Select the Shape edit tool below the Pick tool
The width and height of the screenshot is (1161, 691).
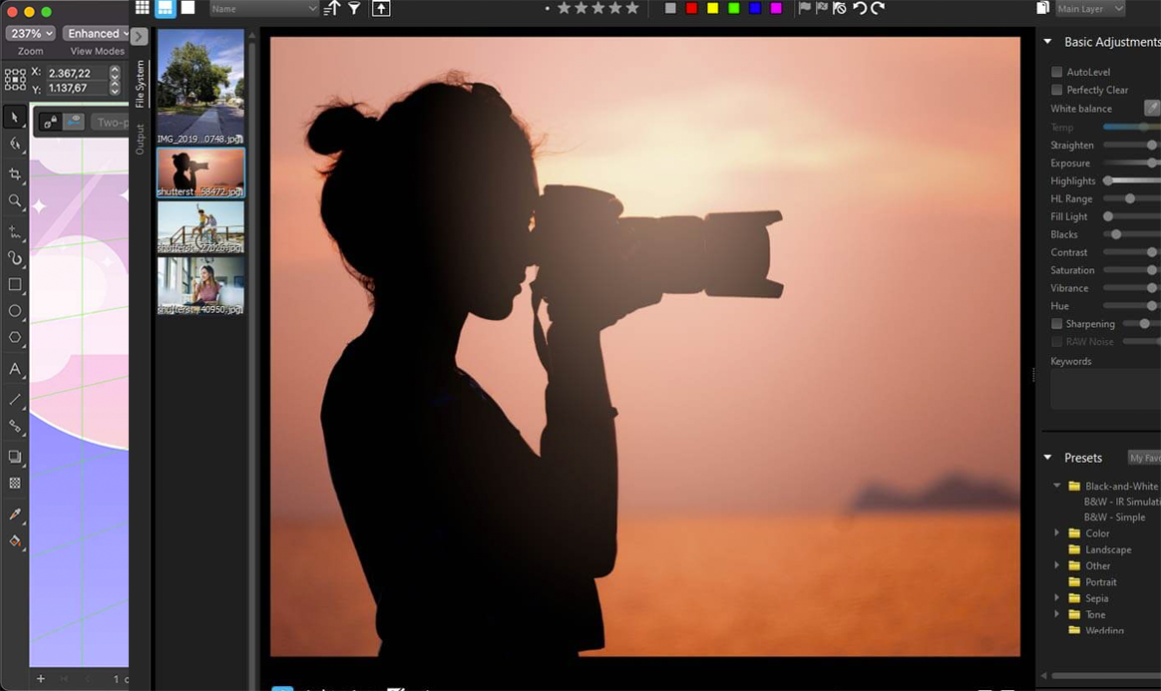click(14, 144)
